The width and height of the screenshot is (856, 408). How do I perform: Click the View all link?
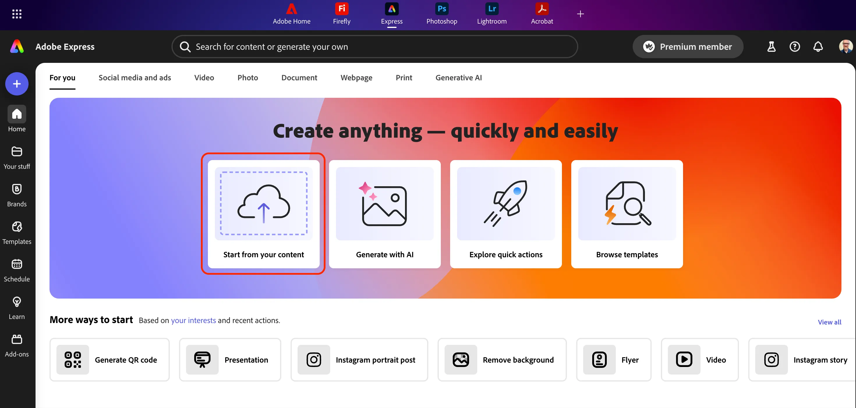(x=830, y=322)
